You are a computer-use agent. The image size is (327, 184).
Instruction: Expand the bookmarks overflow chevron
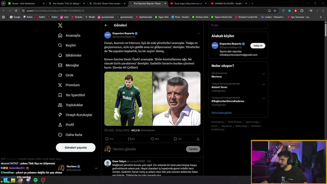coord(321,17)
